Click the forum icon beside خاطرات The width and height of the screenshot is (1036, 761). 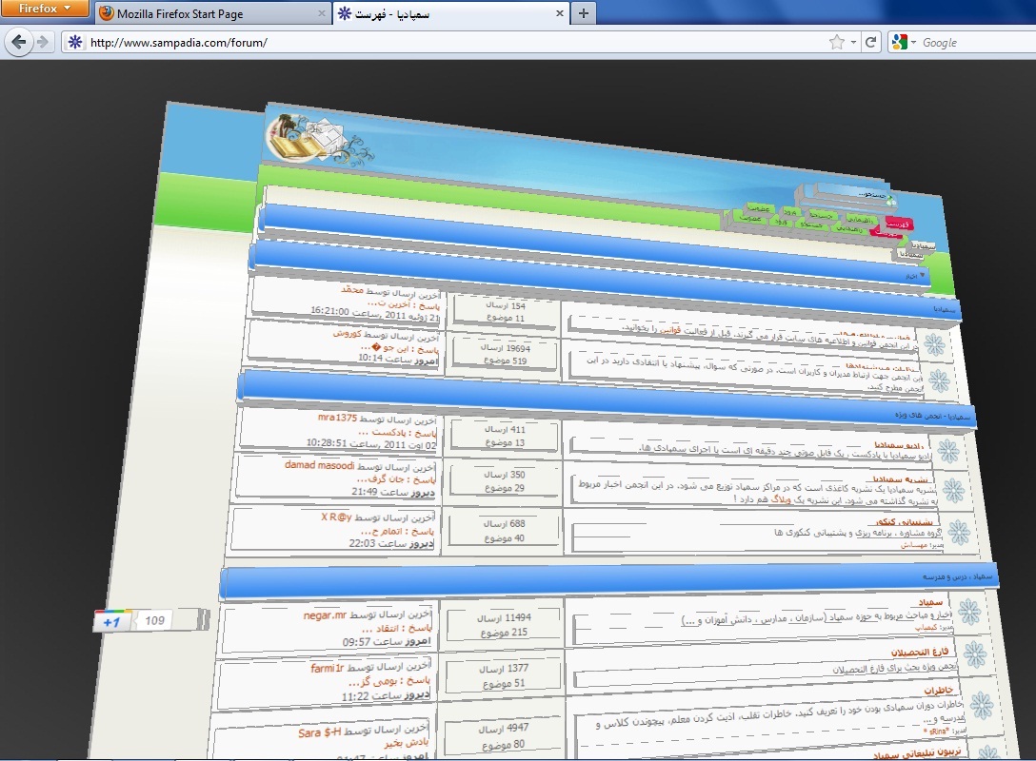click(982, 705)
